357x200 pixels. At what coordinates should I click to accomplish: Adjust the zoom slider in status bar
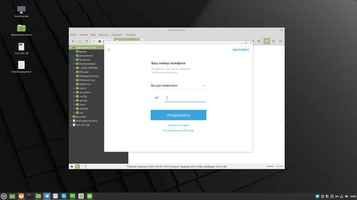tap(274, 166)
